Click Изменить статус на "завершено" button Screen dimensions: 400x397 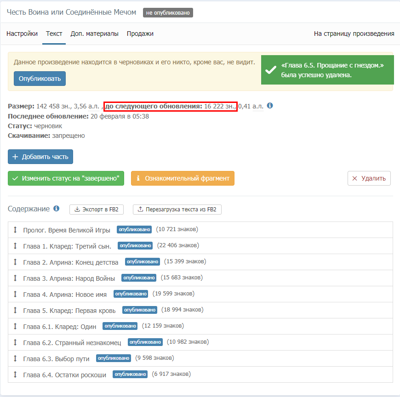point(66,178)
